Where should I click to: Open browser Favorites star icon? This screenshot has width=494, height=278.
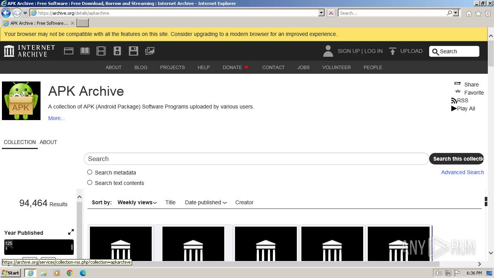click(478, 13)
